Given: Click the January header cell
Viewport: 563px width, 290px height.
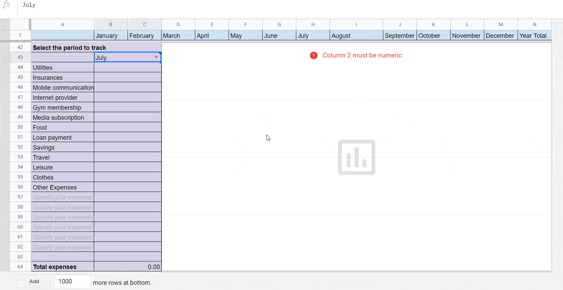Looking at the screenshot, I should point(111,35).
